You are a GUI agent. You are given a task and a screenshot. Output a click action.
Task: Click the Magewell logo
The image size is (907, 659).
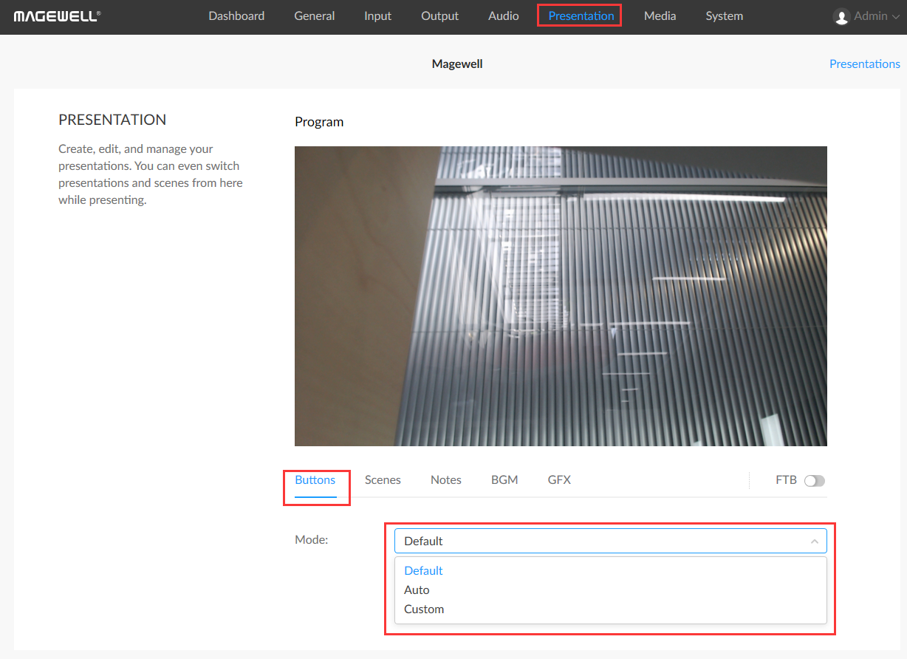(x=58, y=16)
